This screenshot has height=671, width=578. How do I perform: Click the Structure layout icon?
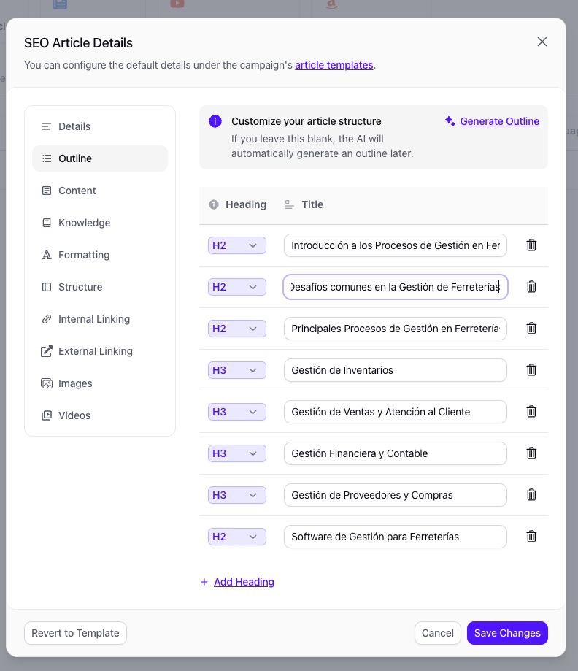click(47, 287)
